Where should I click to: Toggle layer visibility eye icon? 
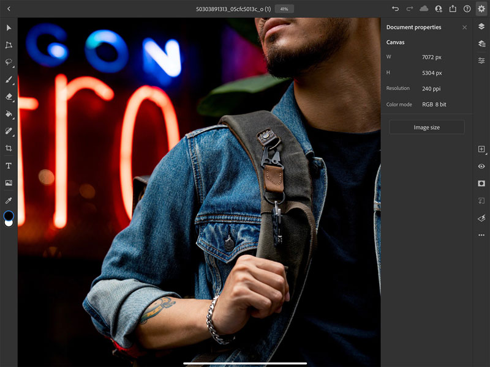[481, 166]
